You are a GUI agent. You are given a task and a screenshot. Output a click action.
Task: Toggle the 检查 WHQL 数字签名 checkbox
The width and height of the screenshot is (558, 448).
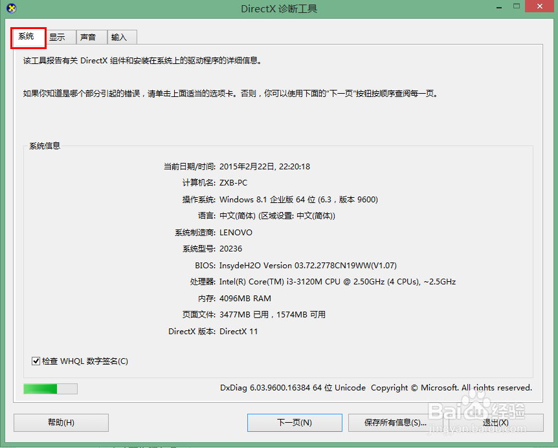[36, 361]
